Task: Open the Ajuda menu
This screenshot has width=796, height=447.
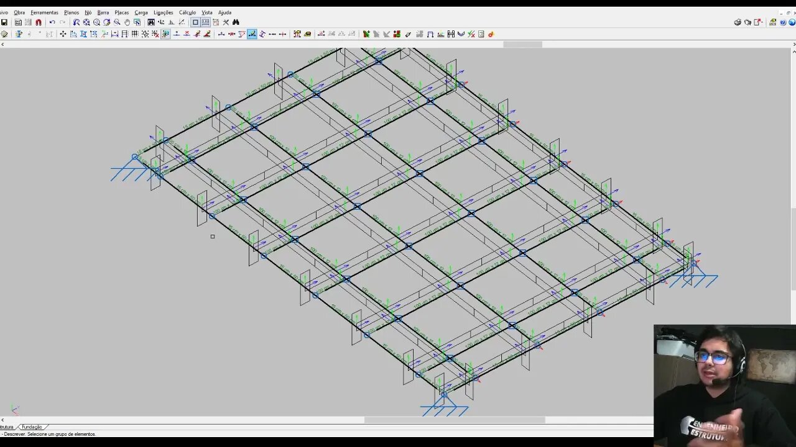Action: coord(224,12)
